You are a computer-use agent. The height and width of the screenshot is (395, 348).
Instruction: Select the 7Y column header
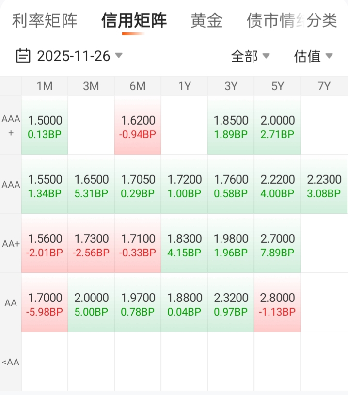(324, 86)
